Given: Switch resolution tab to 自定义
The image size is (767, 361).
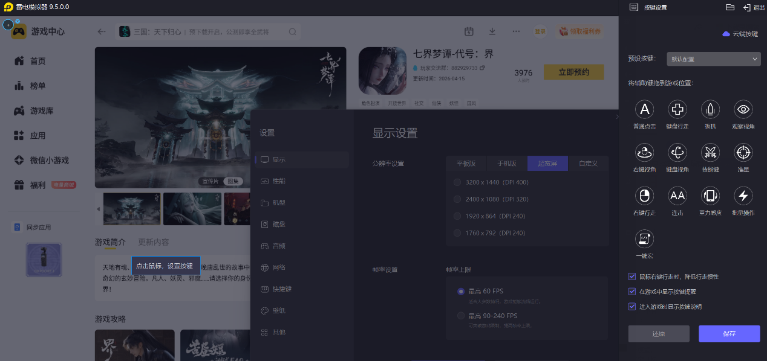Looking at the screenshot, I should click(x=588, y=164).
